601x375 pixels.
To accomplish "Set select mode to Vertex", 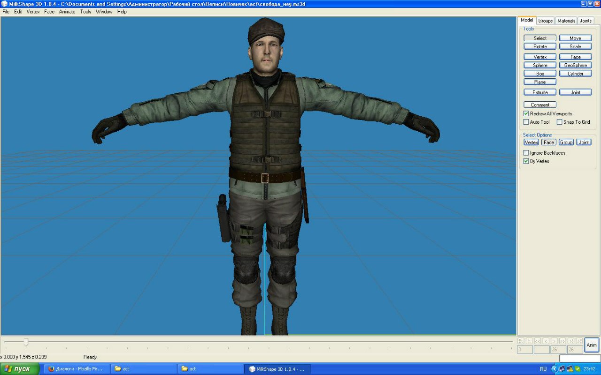I will [531, 142].
